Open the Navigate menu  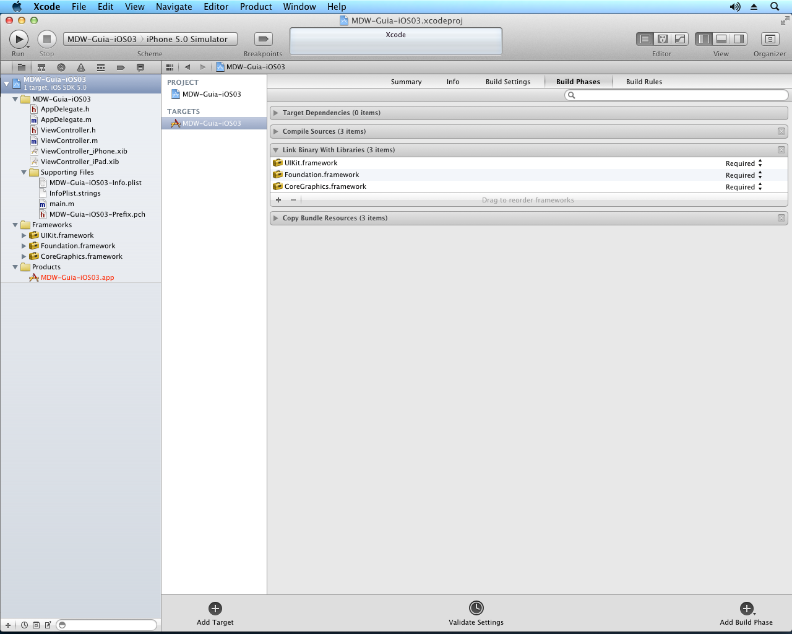174,7
